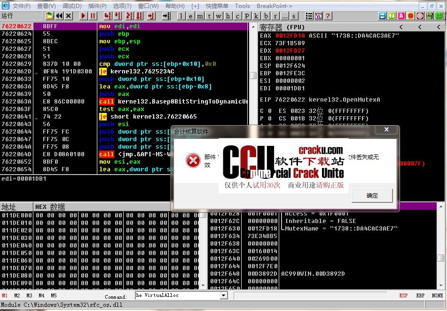
Task: Click the stack pane scrollbar down arrow
Action: [x=441, y=285]
